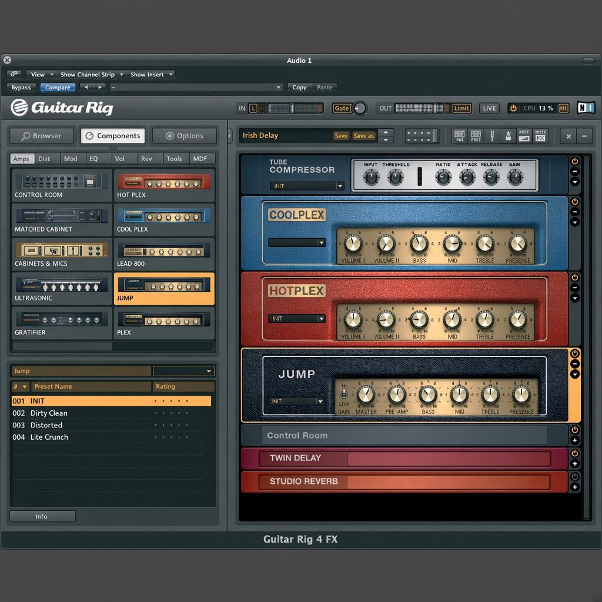Toggle the output Limit button
Image resolution: width=602 pixels, height=602 pixels.
[461, 108]
